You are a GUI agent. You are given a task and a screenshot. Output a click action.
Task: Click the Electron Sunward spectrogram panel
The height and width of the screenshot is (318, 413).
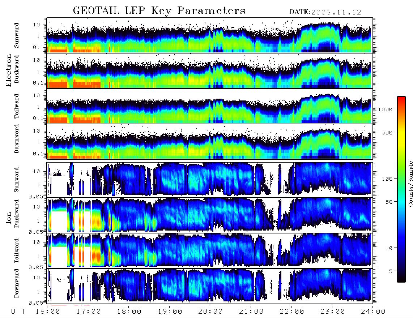[x=210, y=35]
